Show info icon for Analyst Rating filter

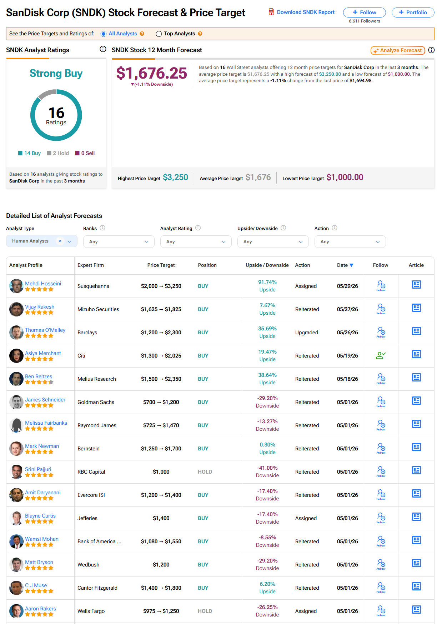198,228
